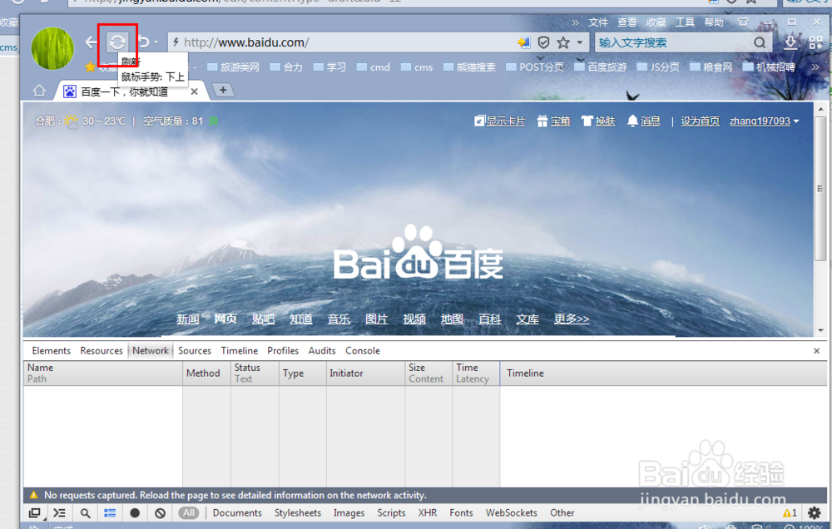Switch to the Sources devtools tab
This screenshot has width=832, height=529.
pyautogui.click(x=195, y=351)
